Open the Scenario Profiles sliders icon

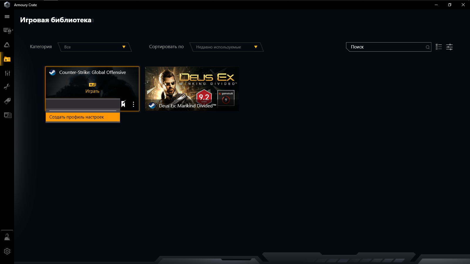[7, 73]
